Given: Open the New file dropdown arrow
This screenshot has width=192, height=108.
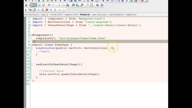Looking at the screenshot, I should point(29,5).
